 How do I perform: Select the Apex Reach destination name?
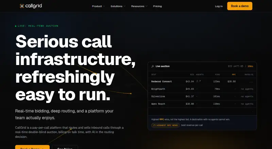pyautogui.click(x=158, y=104)
